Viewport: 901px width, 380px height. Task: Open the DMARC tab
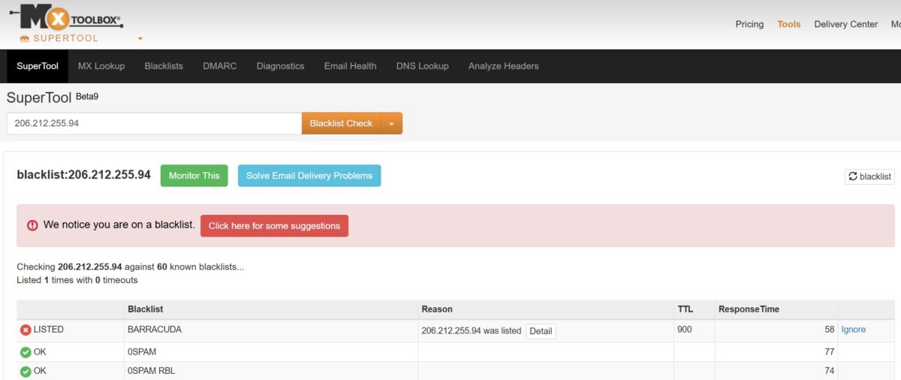[x=219, y=66]
